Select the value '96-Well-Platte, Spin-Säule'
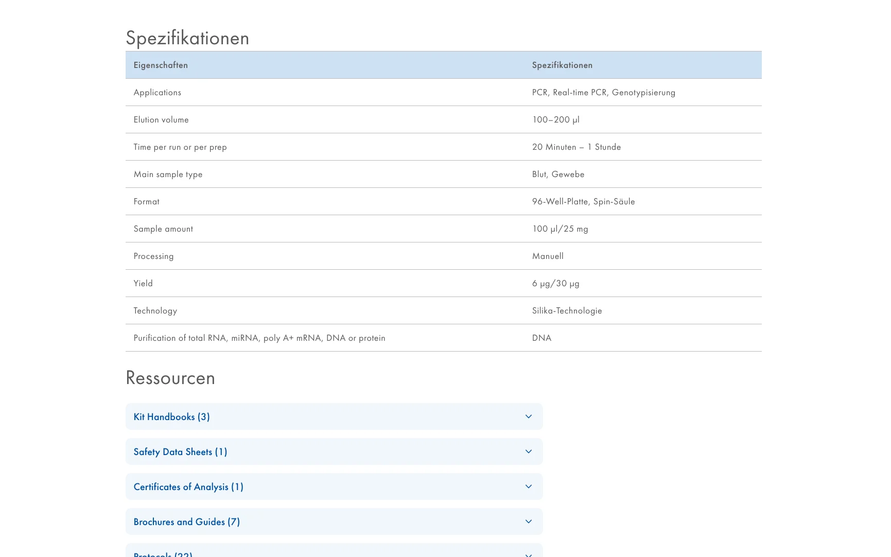This screenshot has width=891, height=557. (584, 201)
